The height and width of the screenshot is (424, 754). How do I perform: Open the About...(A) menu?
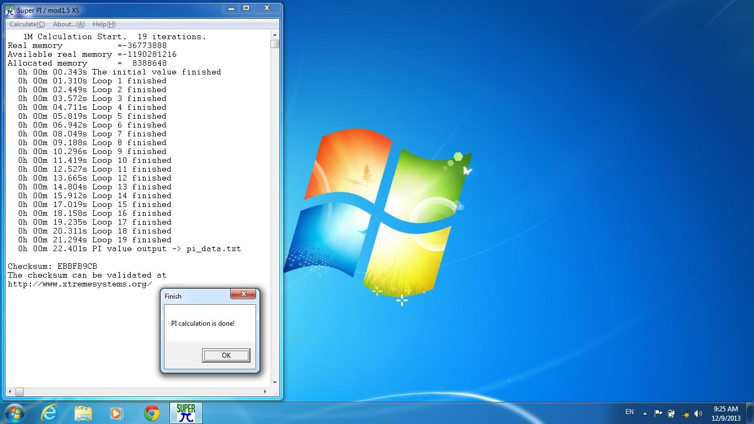pos(68,24)
